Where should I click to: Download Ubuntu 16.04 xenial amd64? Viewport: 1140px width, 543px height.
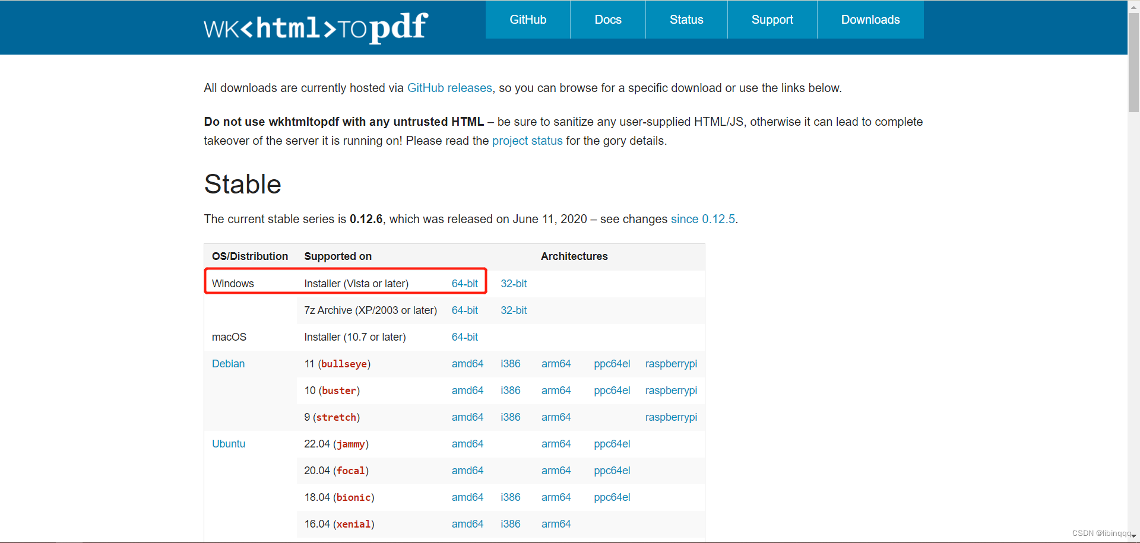(x=467, y=524)
